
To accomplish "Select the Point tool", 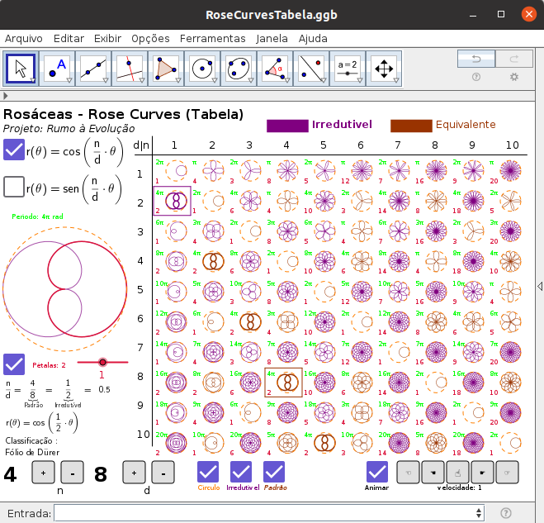I will click(x=58, y=68).
